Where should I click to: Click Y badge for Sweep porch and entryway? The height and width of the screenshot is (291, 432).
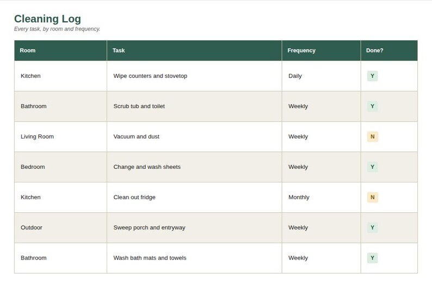click(x=372, y=227)
